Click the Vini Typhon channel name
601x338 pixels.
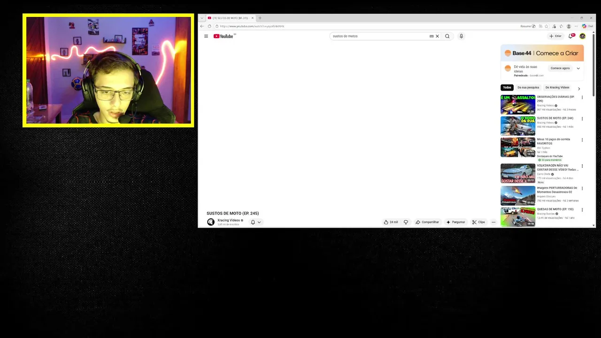tap(543, 148)
